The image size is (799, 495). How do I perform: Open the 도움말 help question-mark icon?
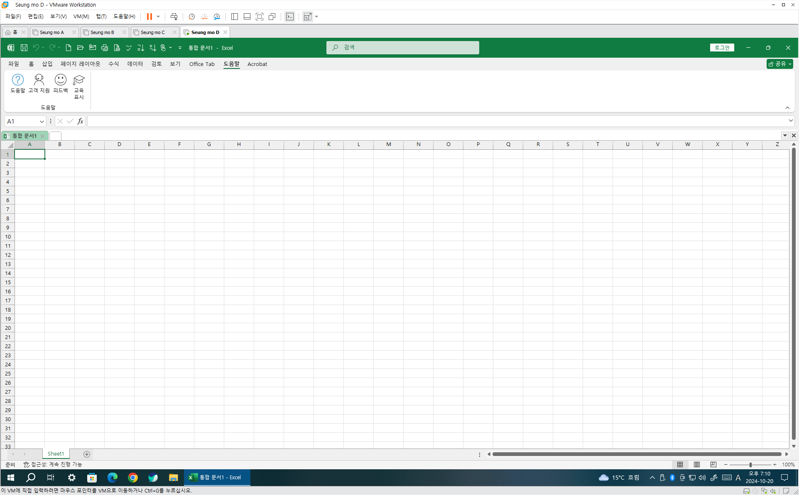[18, 80]
